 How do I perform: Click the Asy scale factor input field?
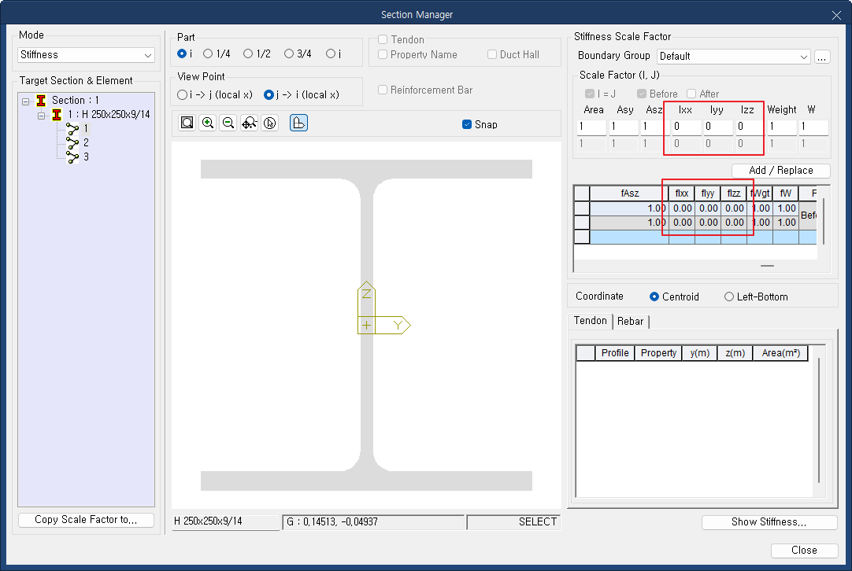(x=623, y=127)
